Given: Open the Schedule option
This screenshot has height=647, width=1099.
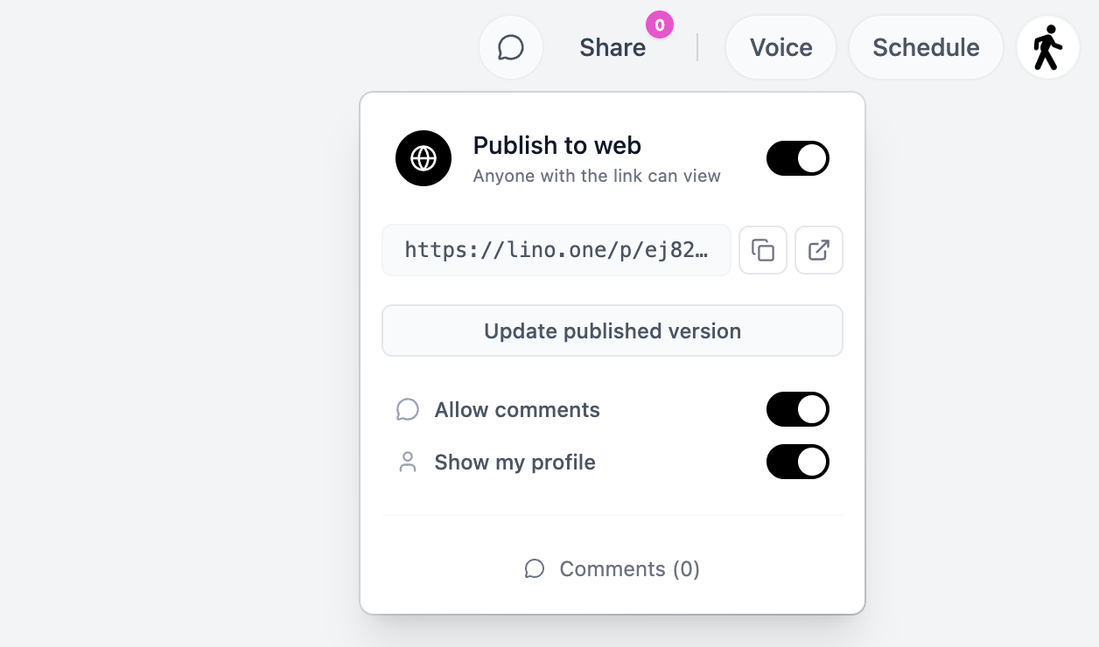Looking at the screenshot, I should point(926,47).
